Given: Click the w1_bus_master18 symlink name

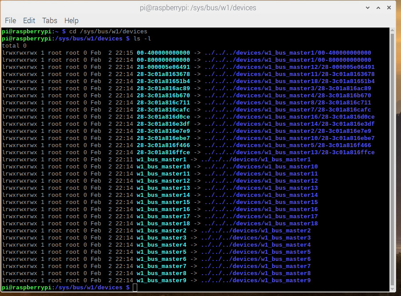Looking at the screenshot, I should pos(163,224).
